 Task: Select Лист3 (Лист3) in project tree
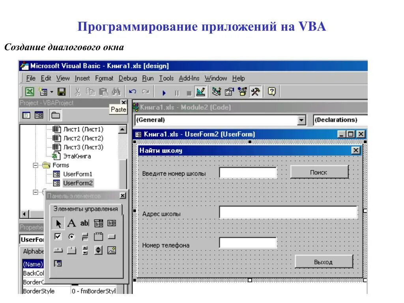tap(83, 147)
